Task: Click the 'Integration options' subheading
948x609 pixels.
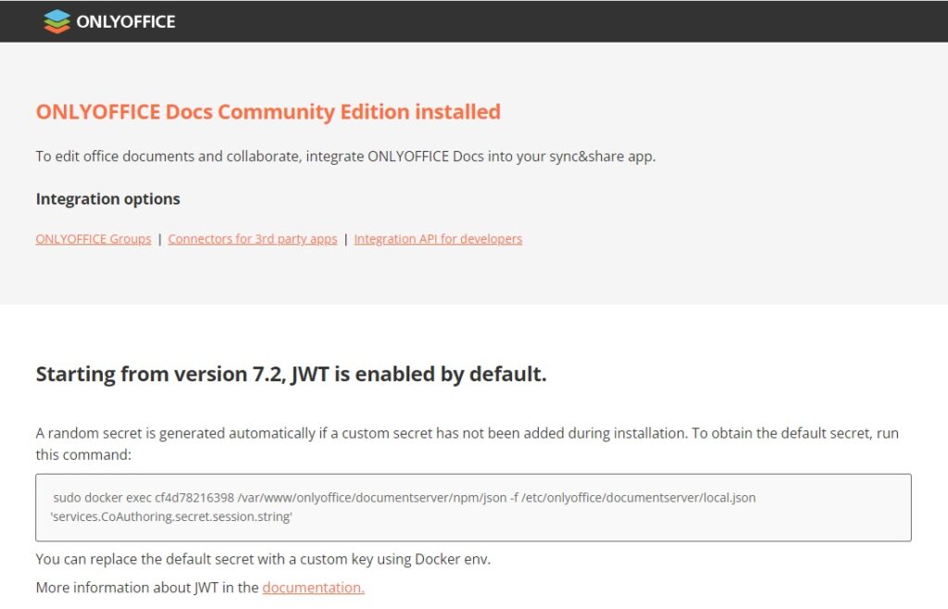Action: (x=107, y=198)
